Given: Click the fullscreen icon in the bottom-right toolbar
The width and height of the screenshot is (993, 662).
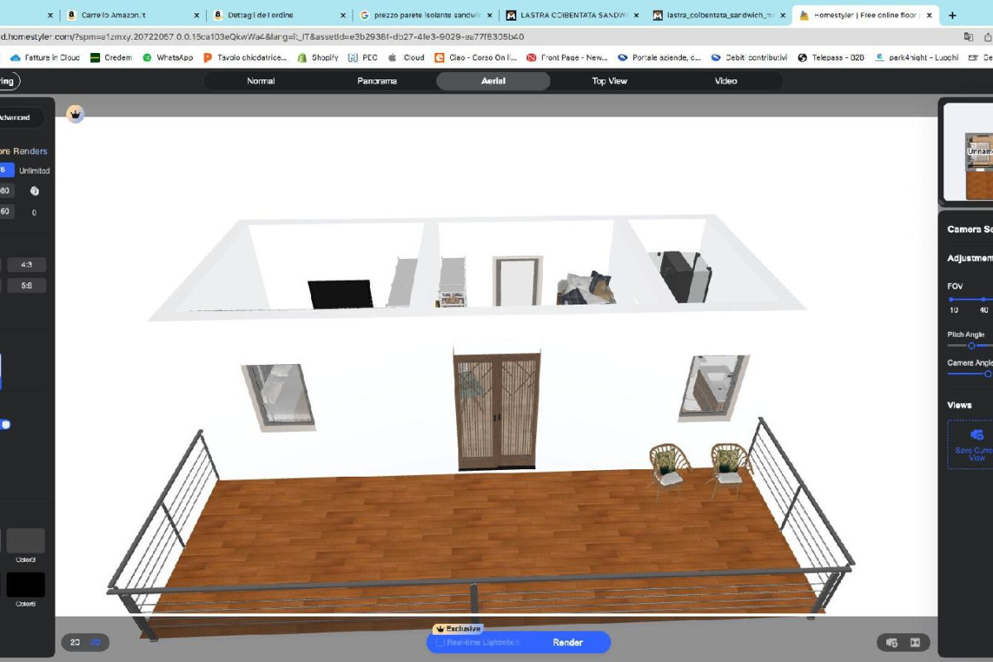Looking at the screenshot, I should point(915,642).
